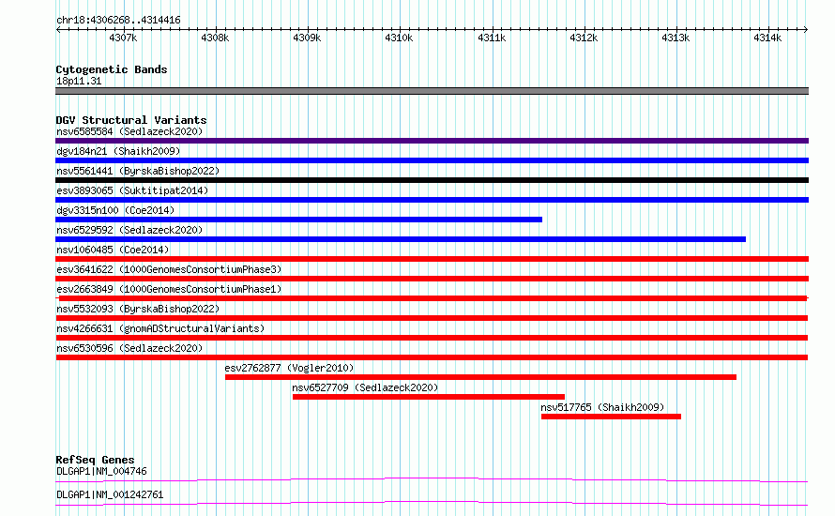Viewport: 835px width, 516px height.
Task: Click the blue dgv184n21 variant bar
Action: [432, 160]
